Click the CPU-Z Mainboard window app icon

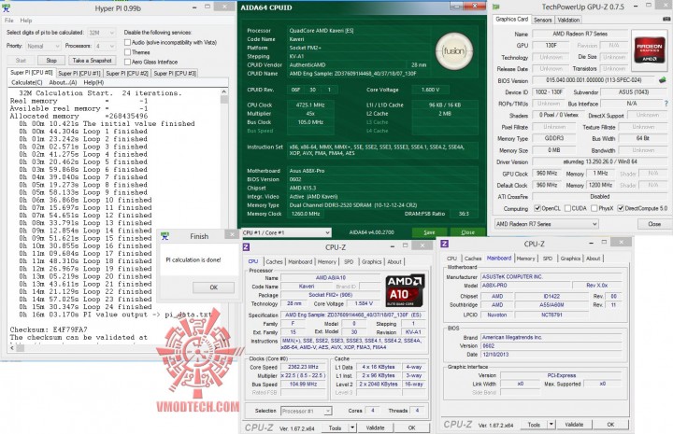click(445, 244)
